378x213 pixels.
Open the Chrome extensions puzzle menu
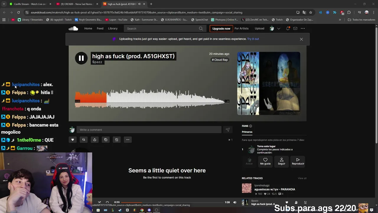click(x=349, y=12)
